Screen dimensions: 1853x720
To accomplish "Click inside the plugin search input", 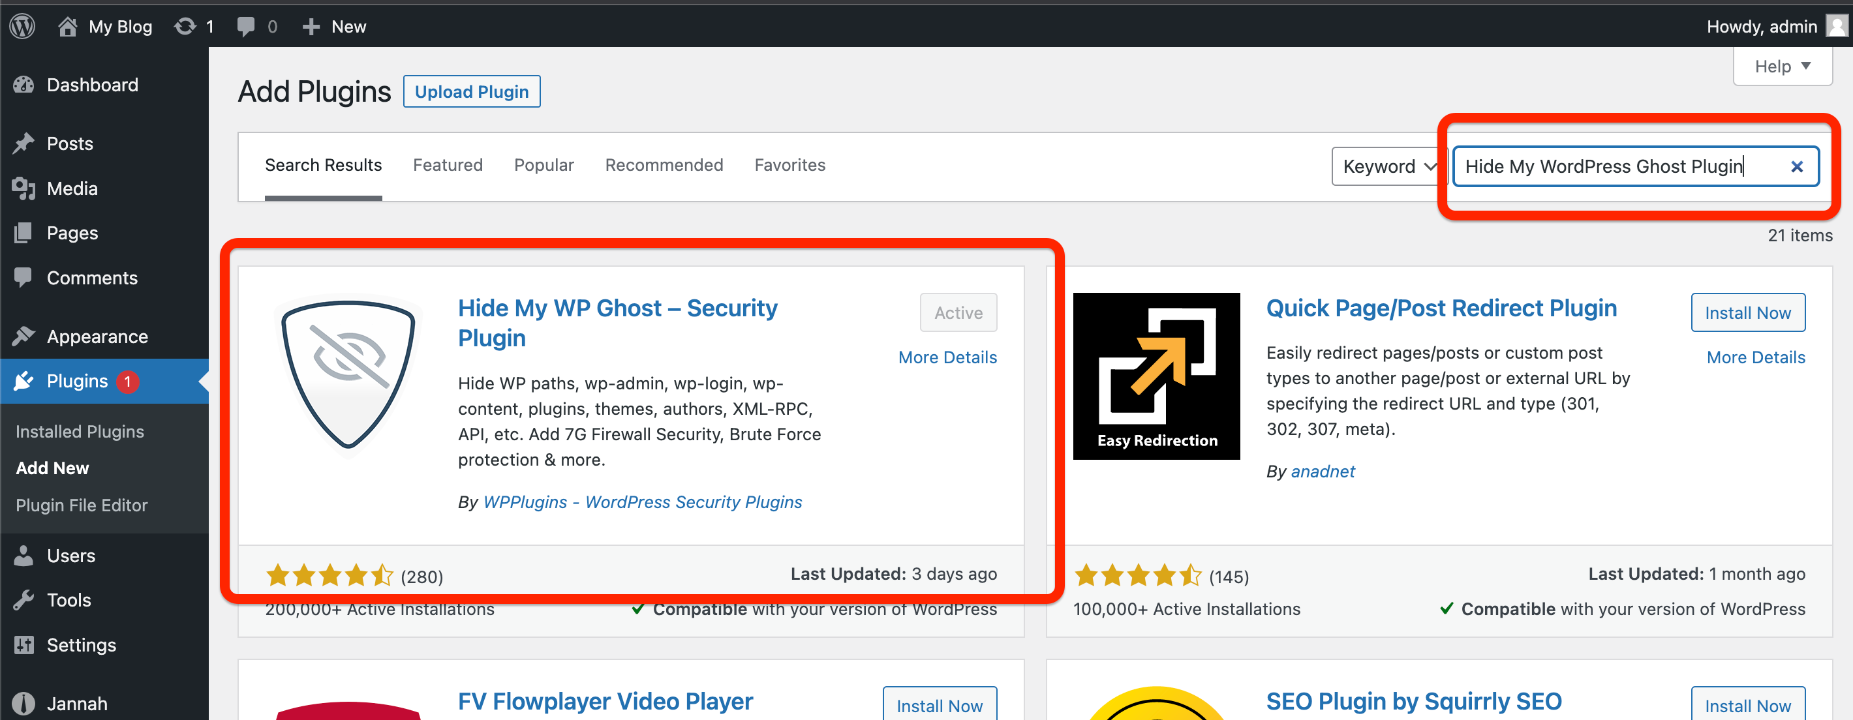I will (x=1612, y=166).
